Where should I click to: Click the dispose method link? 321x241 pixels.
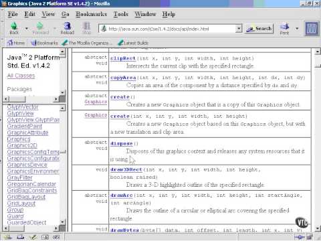(122, 143)
